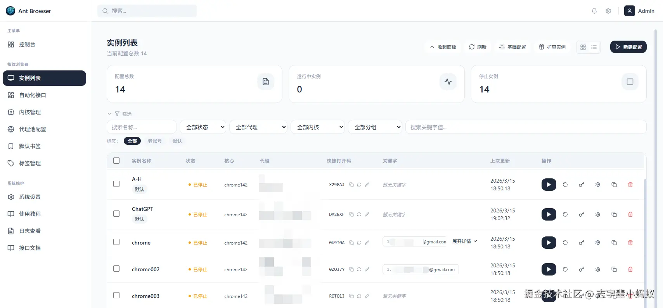Copy quick-open code X29GAJ
The height and width of the screenshot is (308, 663).
pyautogui.click(x=351, y=185)
